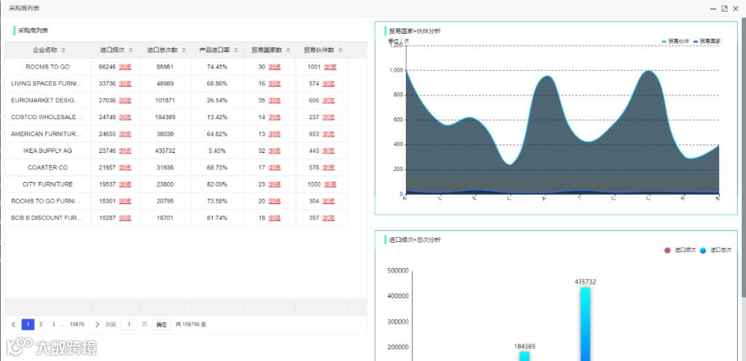Sort by 产品进口率 column sort icon
This screenshot has height=361, width=746.
point(236,50)
